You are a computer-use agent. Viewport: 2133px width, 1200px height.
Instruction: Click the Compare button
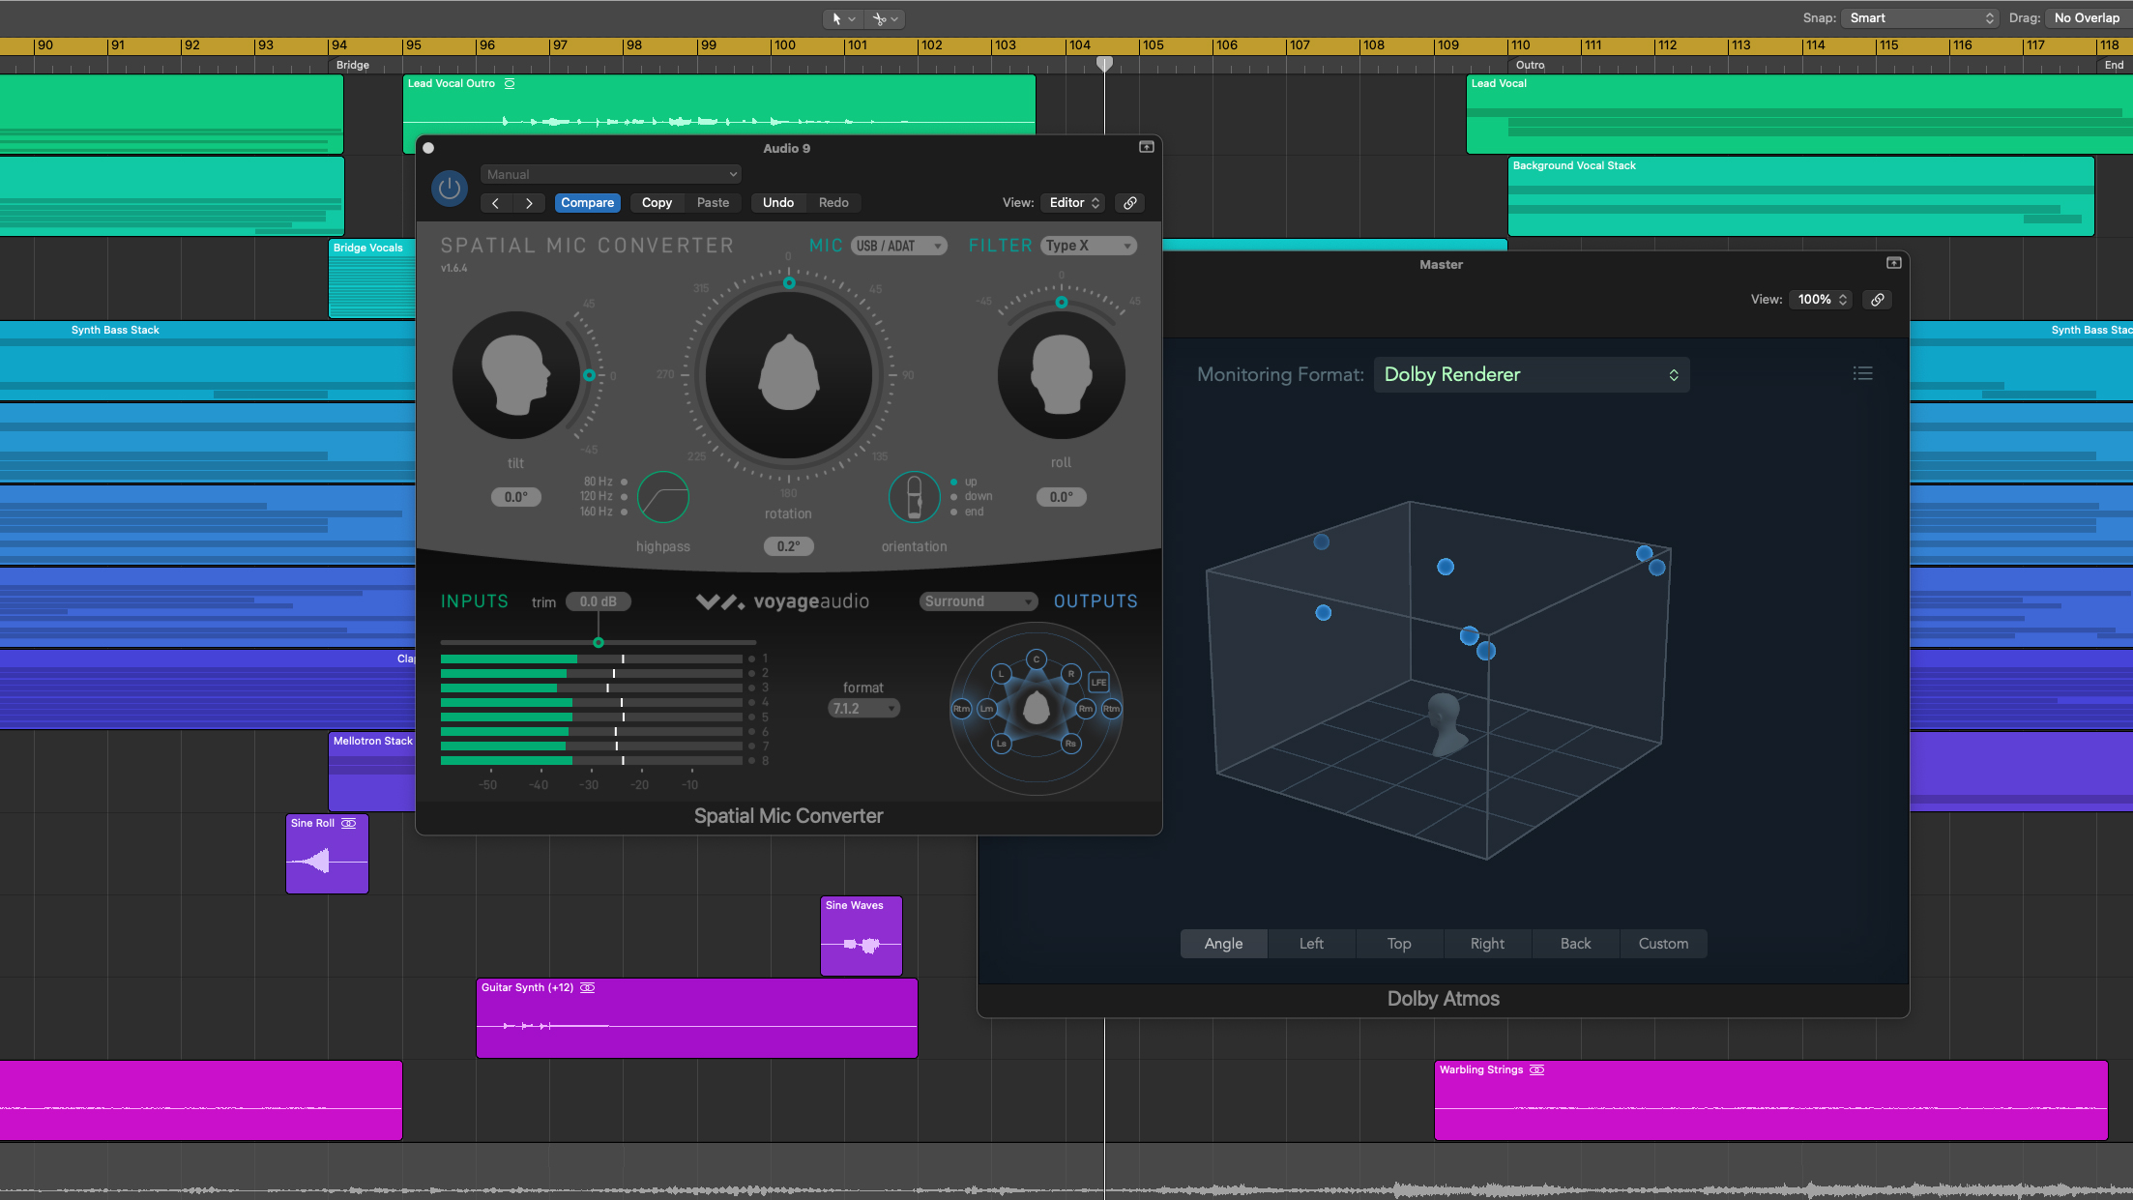[587, 202]
